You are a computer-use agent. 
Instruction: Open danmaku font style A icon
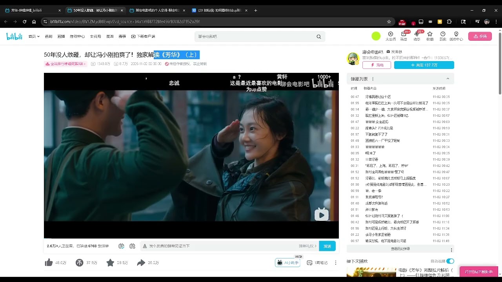145,246
